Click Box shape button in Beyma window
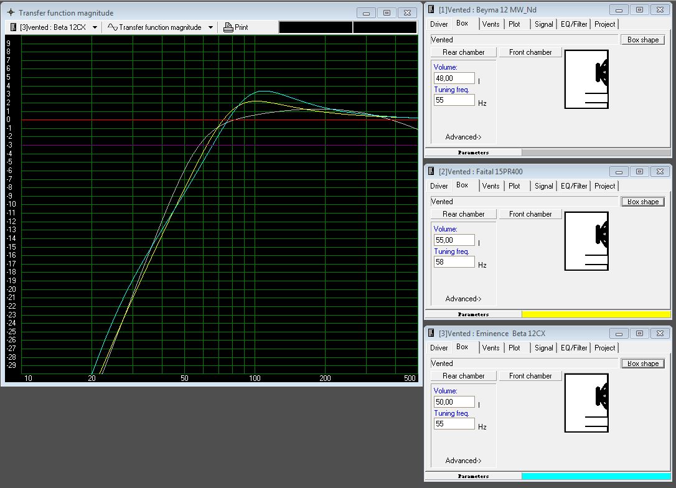 [x=643, y=40]
